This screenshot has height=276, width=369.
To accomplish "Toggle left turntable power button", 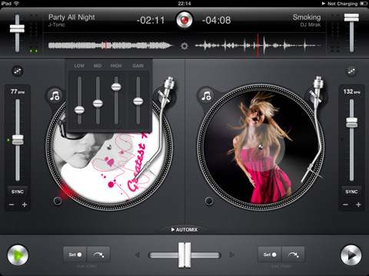I will pos(58,201).
